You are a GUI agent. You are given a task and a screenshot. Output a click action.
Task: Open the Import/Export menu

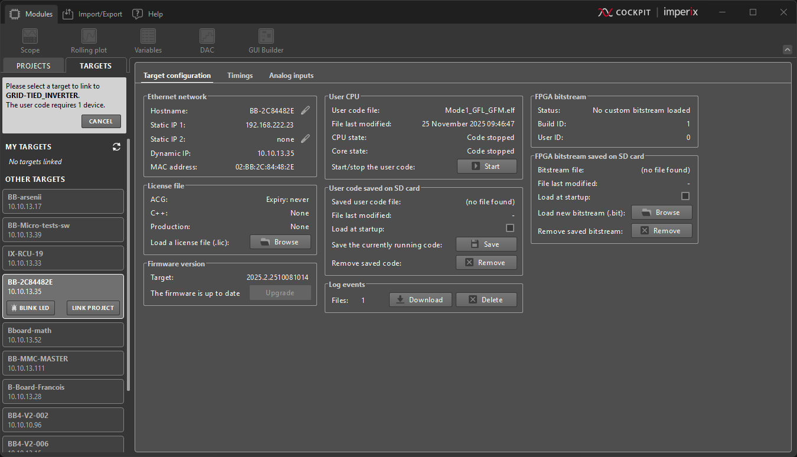(x=92, y=14)
